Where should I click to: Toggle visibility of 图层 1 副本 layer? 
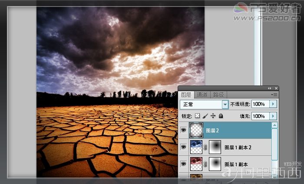(x=183, y=164)
